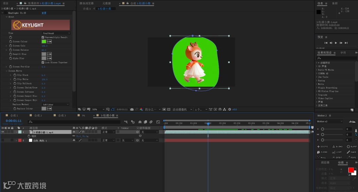Screen dimensions: 358x192
Task: Click the jump to first frame button
Action: point(326,43)
